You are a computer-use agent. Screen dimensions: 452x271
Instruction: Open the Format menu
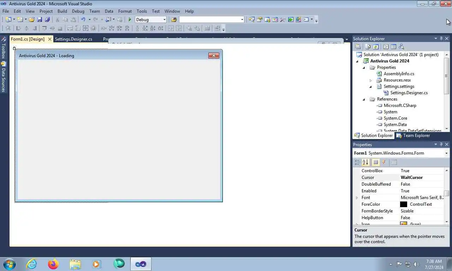coord(125,11)
